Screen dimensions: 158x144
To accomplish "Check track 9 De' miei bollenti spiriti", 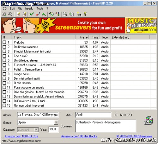I will pyautogui.click(x=4, y=78).
